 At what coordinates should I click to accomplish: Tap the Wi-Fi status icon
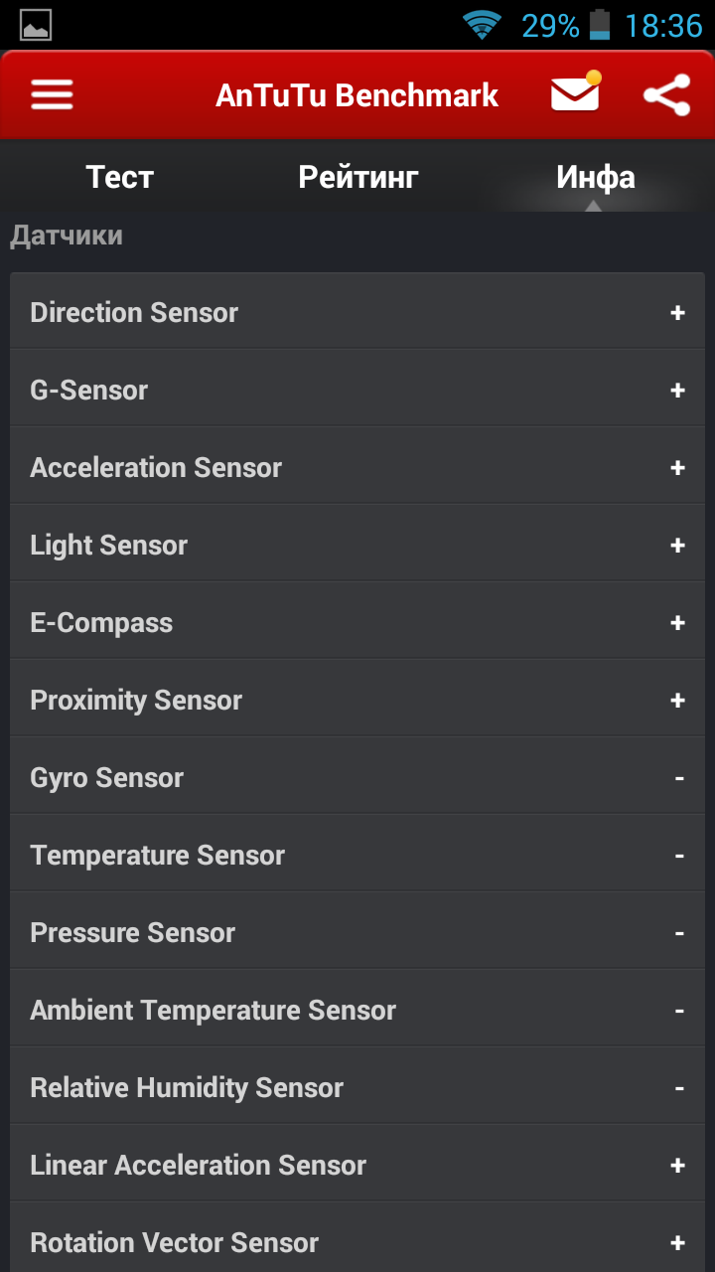click(x=483, y=25)
